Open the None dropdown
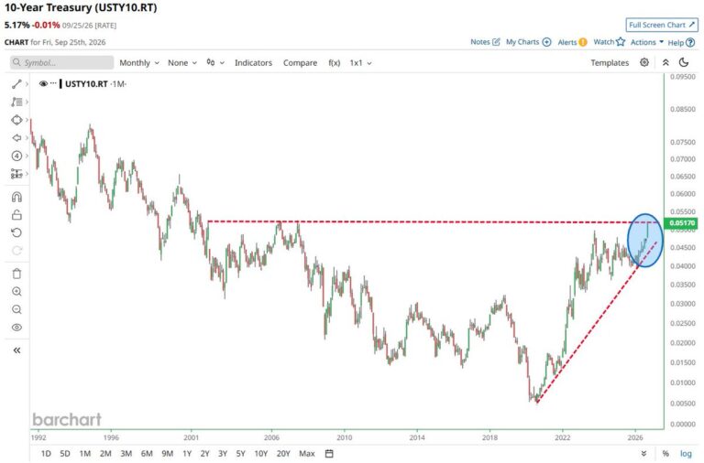The image size is (704, 463). [182, 63]
